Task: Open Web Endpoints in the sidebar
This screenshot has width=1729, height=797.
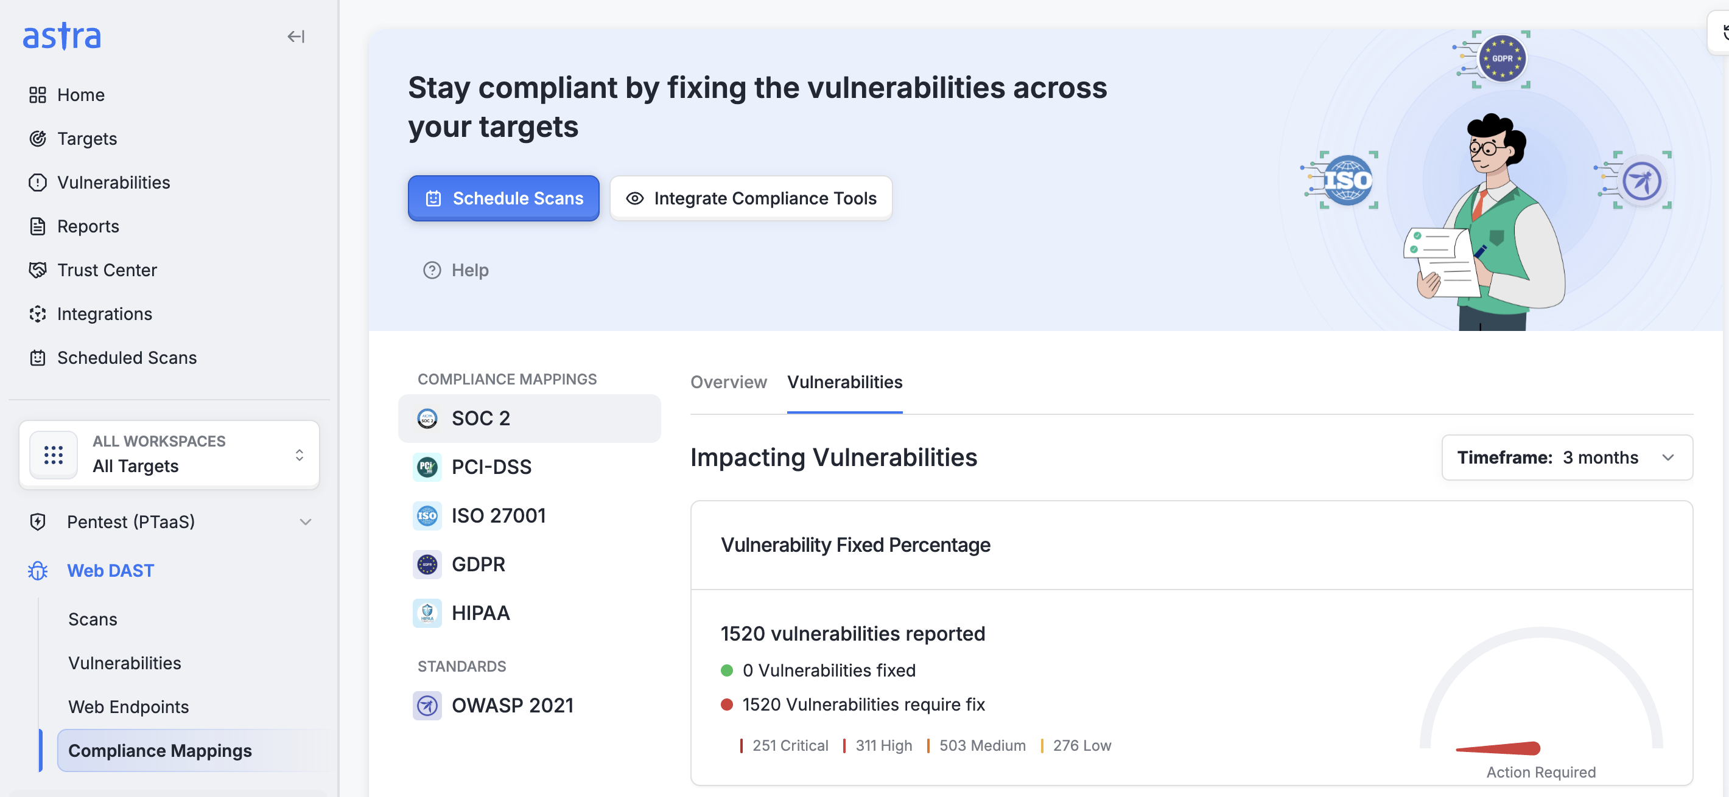Action: pos(128,706)
